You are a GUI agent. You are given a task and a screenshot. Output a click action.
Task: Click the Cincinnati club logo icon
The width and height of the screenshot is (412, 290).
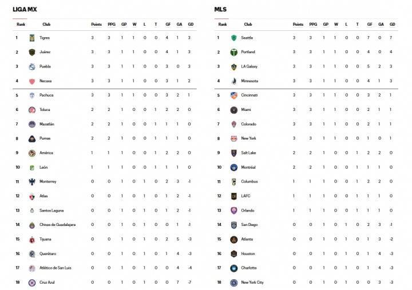click(x=233, y=96)
